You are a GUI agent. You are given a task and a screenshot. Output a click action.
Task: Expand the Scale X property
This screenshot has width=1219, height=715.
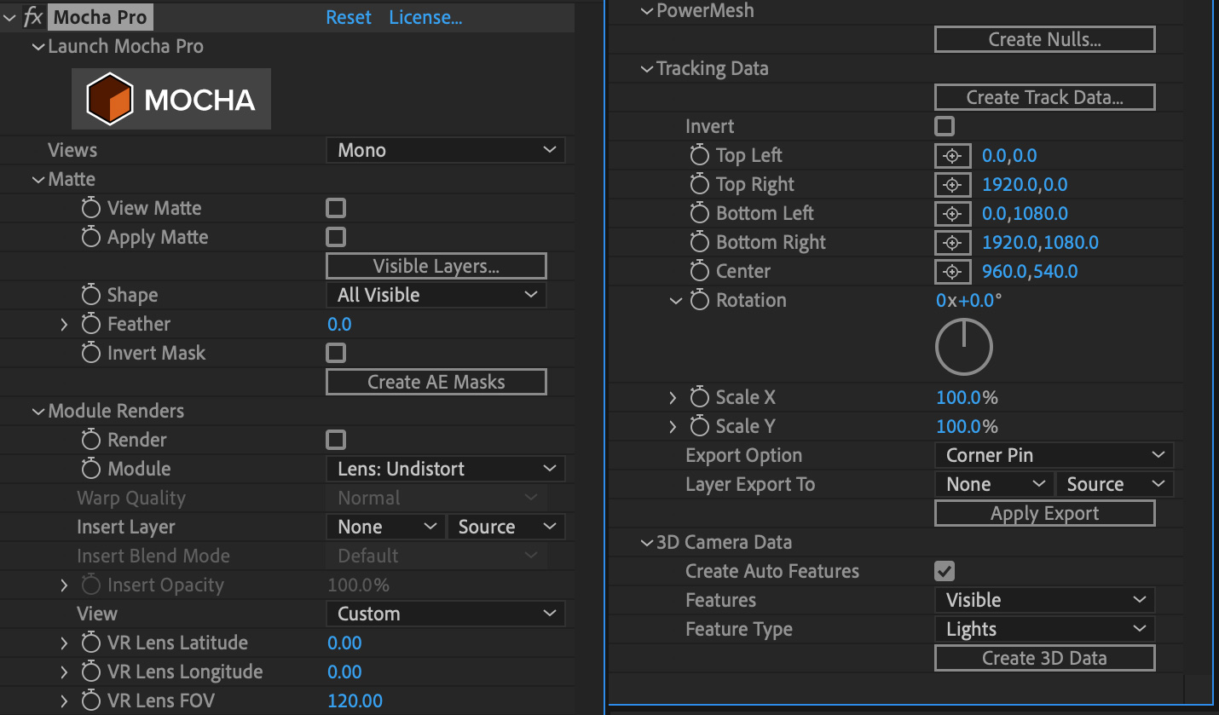click(673, 397)
